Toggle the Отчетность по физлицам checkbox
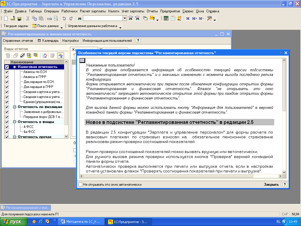This screenshot has height=226, width=301. click(7, 107)
